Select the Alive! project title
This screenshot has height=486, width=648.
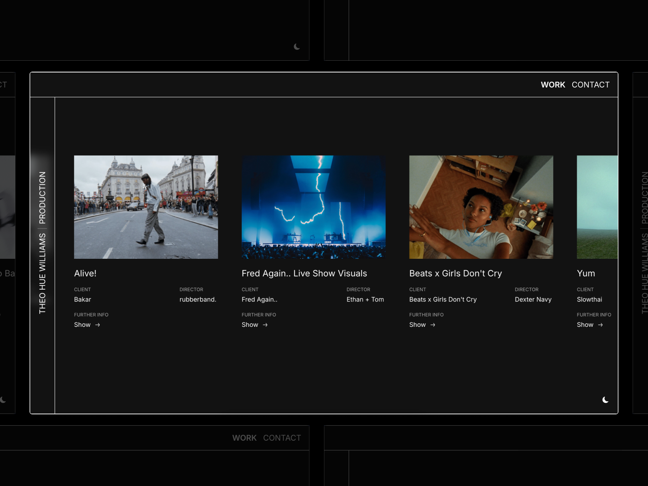(85, 273)
